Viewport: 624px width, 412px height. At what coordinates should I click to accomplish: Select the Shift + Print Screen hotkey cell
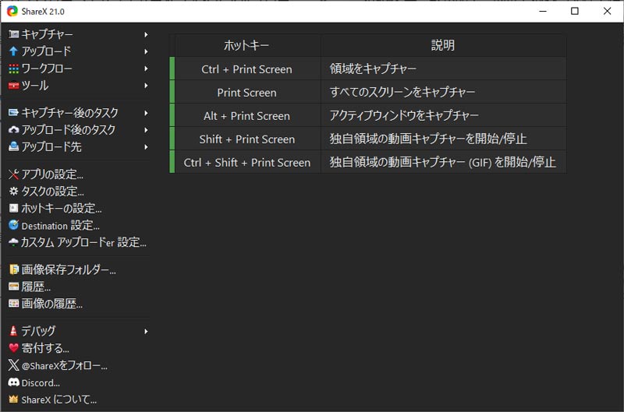click(x=247, y=139)
